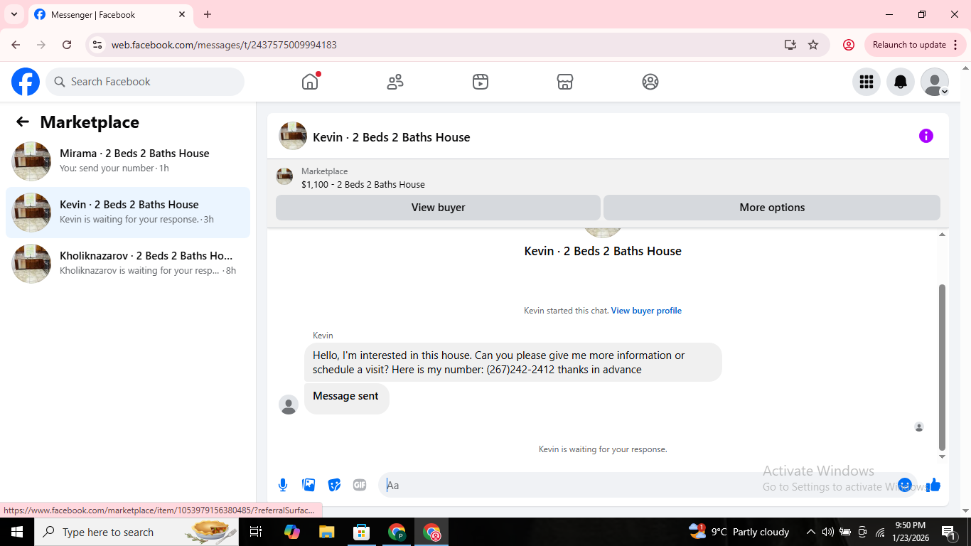Click the chat vertical scrollbar
Screen dimensions: 971x546
(x=943, y=368)
